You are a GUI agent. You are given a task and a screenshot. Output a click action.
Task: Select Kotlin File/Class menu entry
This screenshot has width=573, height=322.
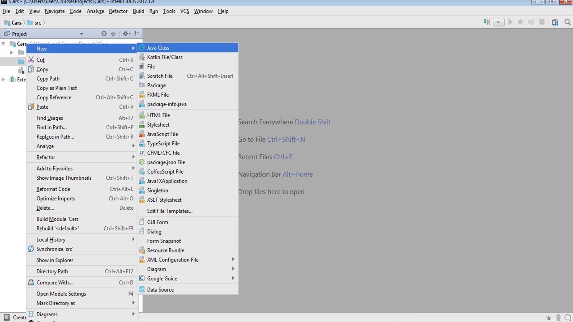point(164,57)
